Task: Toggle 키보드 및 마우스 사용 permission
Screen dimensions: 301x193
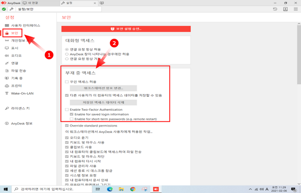Action: [67, 142]
